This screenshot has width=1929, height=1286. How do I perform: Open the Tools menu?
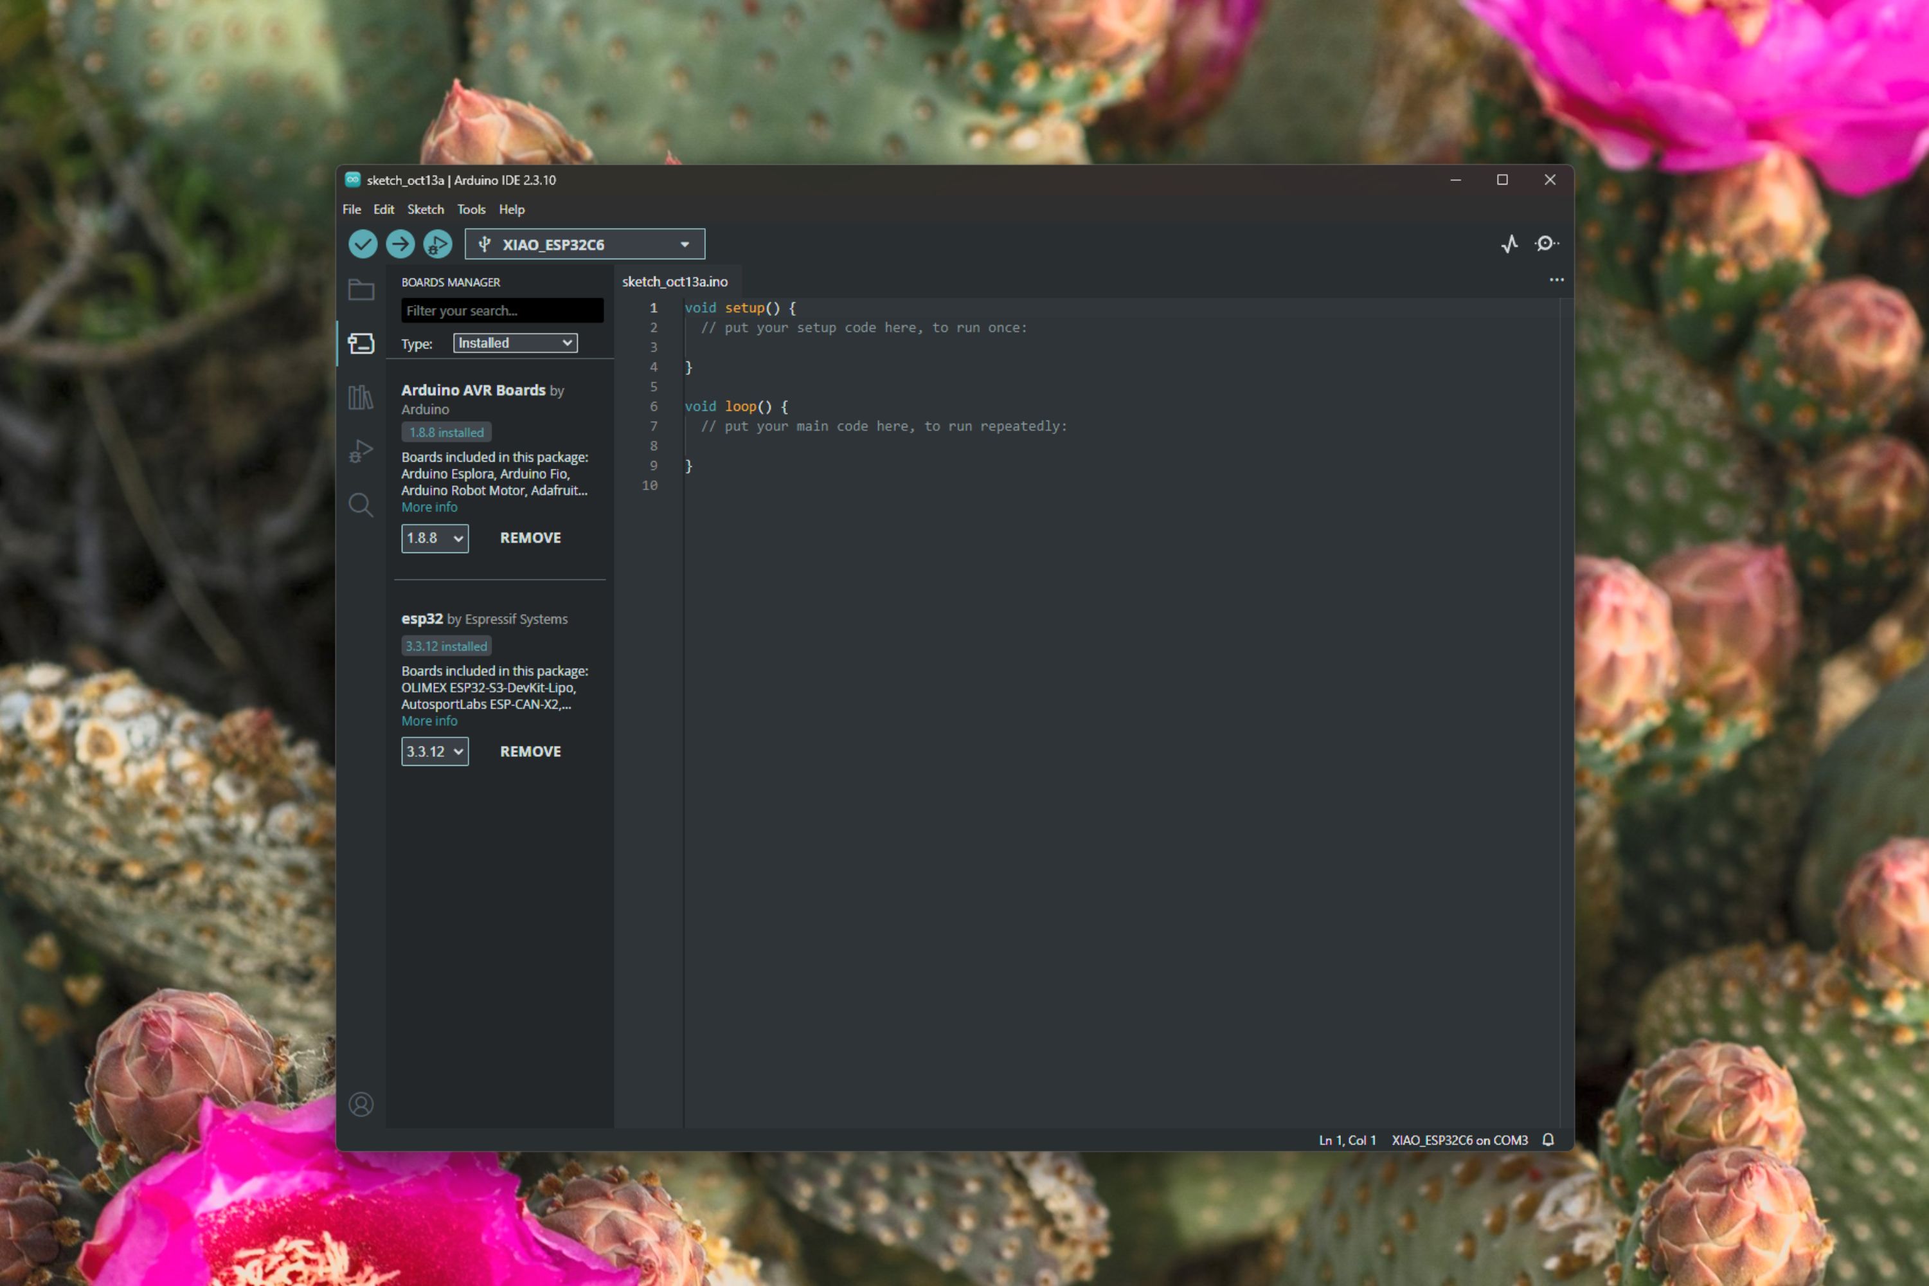coord(471,209)
